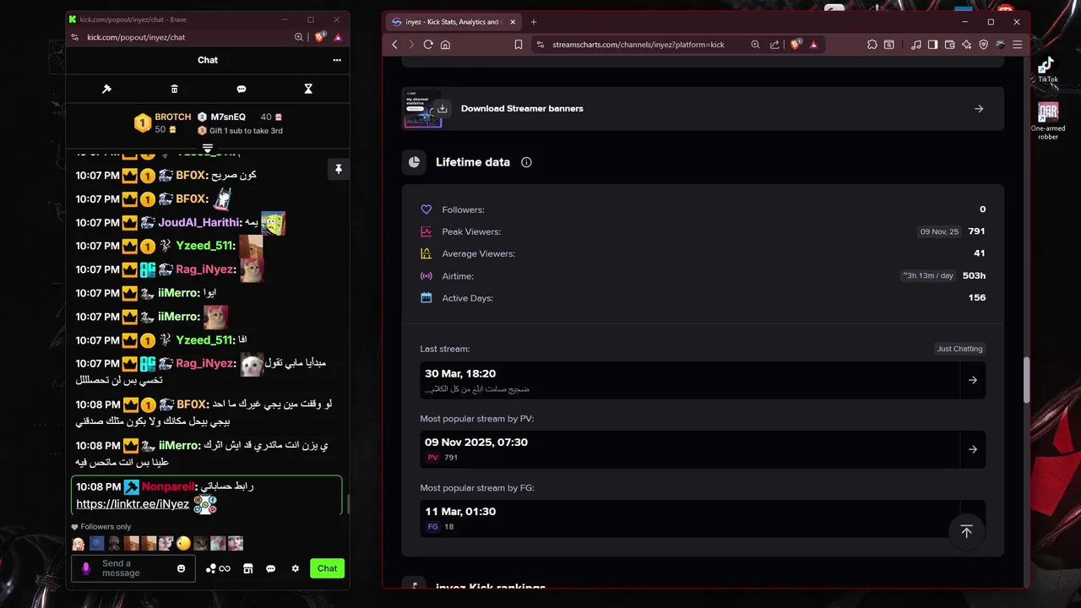Click username JoudAl_Harithi in chat
Screen dimensions: 1081x608
(x=198, y=222)
